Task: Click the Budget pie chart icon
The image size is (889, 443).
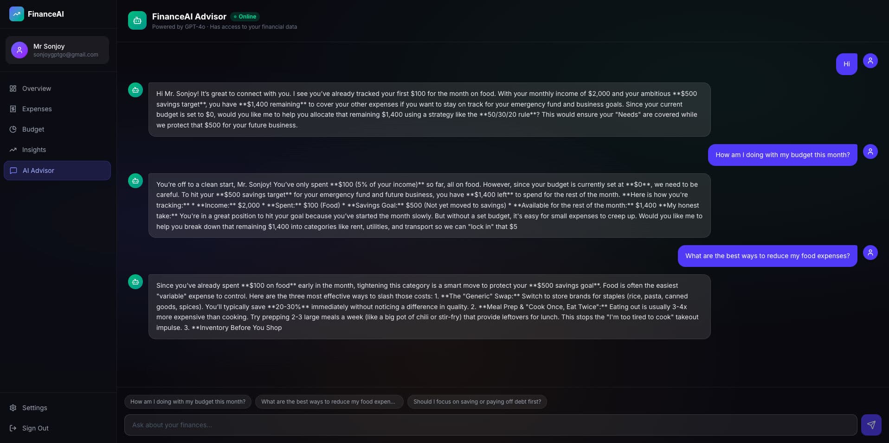Action: point(13,129)
